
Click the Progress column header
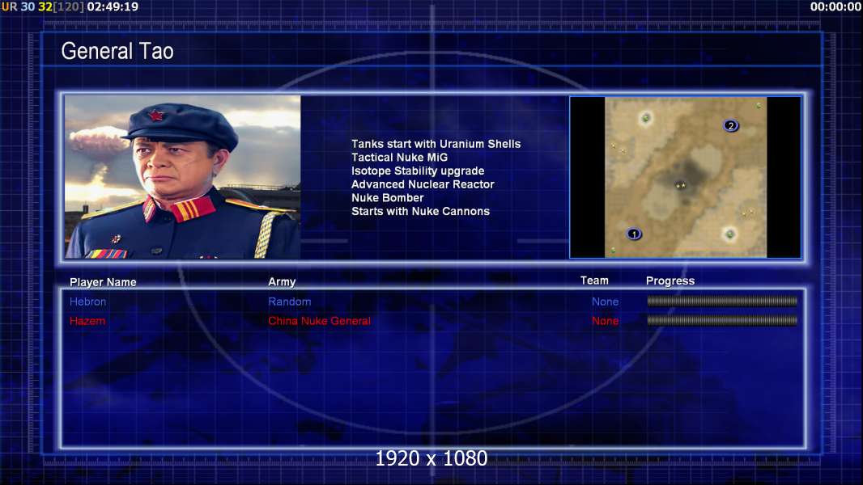pyautogui.click(x=670, y=281)
